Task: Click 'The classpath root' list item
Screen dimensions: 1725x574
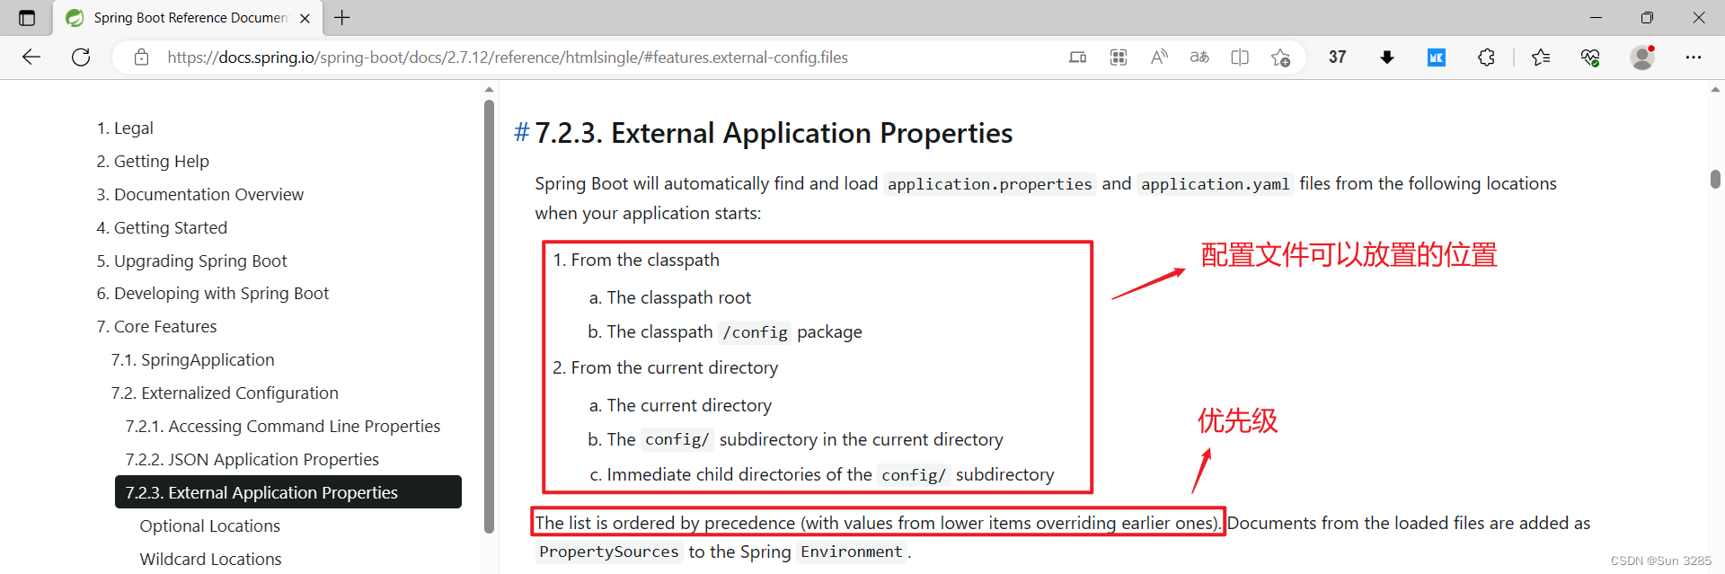Action: 678,298
